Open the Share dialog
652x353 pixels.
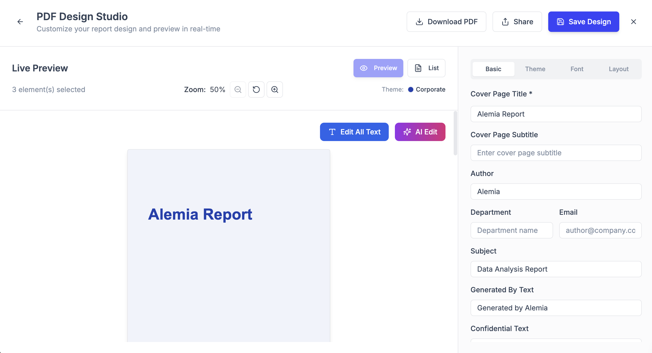pos(517,22)
